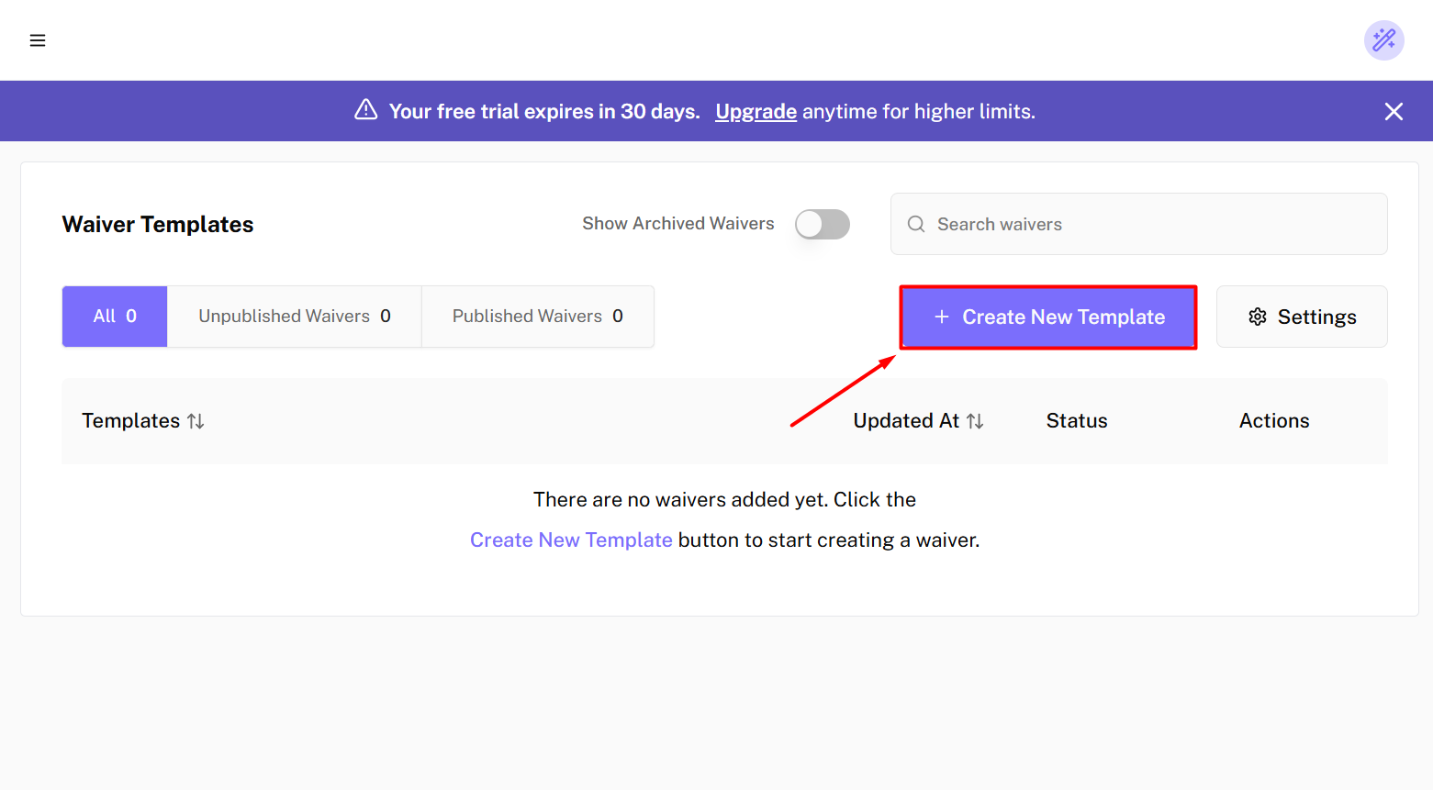Viewport: 1433px width, 790px height.
Task: Toggle Show Archived Waivers switch
Action: [822, 224]
